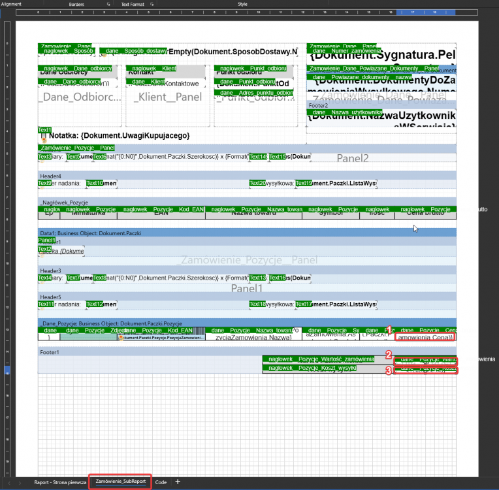This screenshot has height=490, width=499.
Task: Open the Text Format dialog launcher icon
Action: coord(152,4)
